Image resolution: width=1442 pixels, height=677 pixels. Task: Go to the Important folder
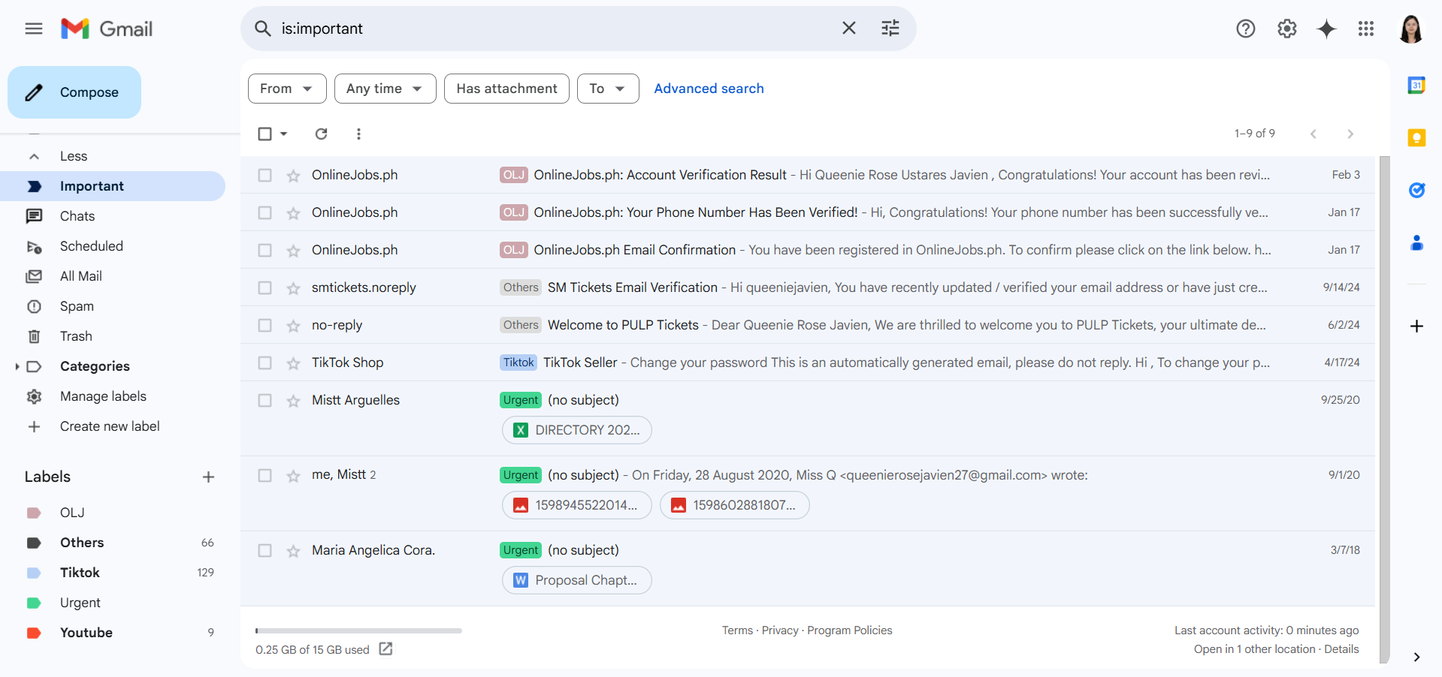coord(113,186)
